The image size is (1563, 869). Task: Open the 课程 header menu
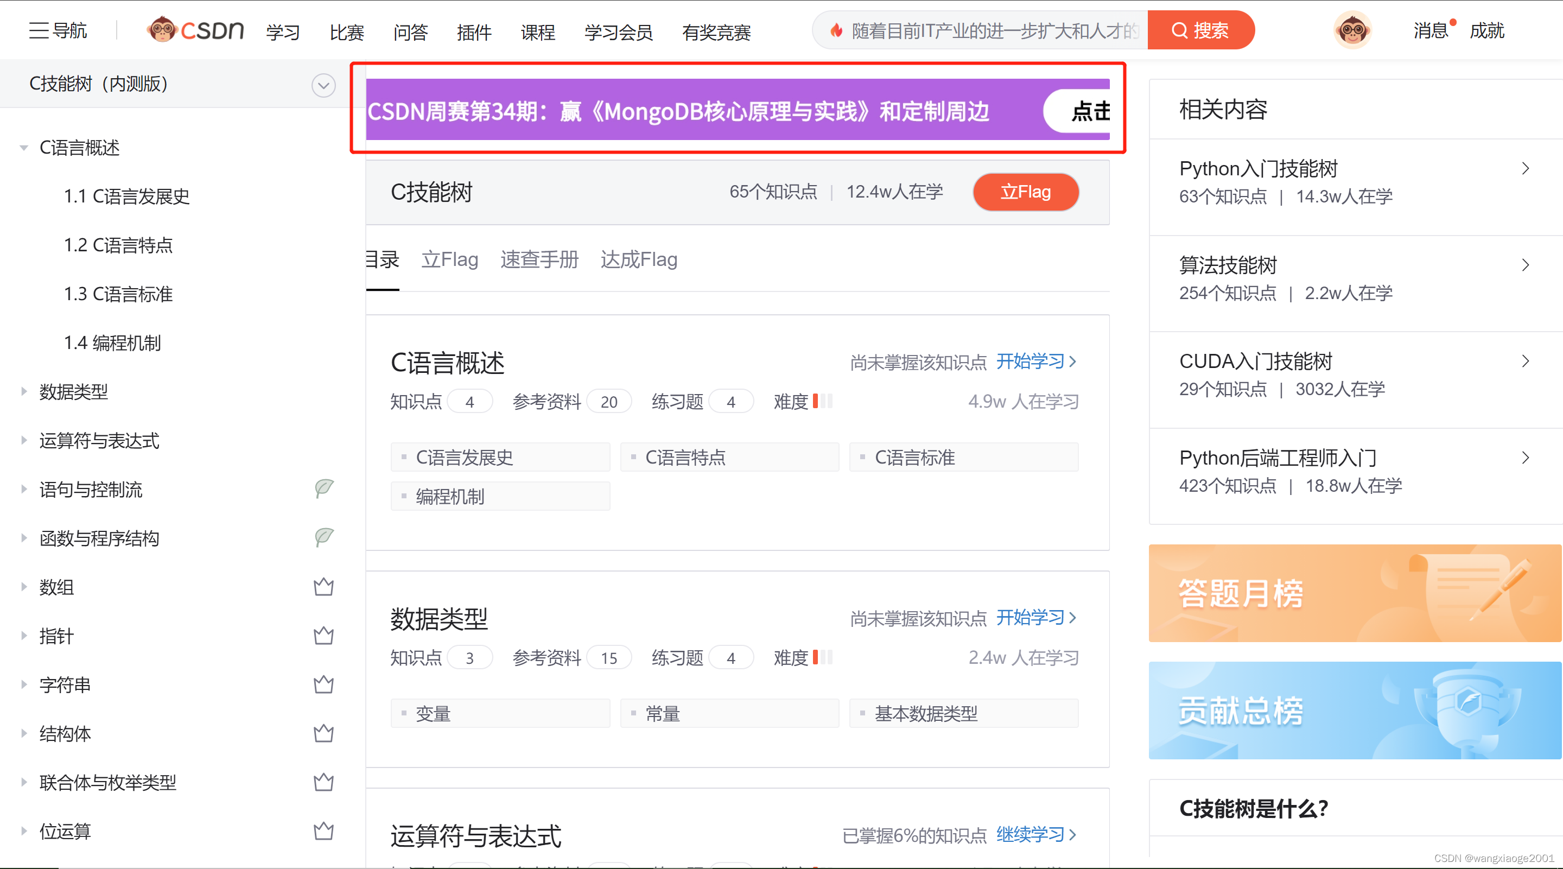pyautogui.click(x=538, y=31)
